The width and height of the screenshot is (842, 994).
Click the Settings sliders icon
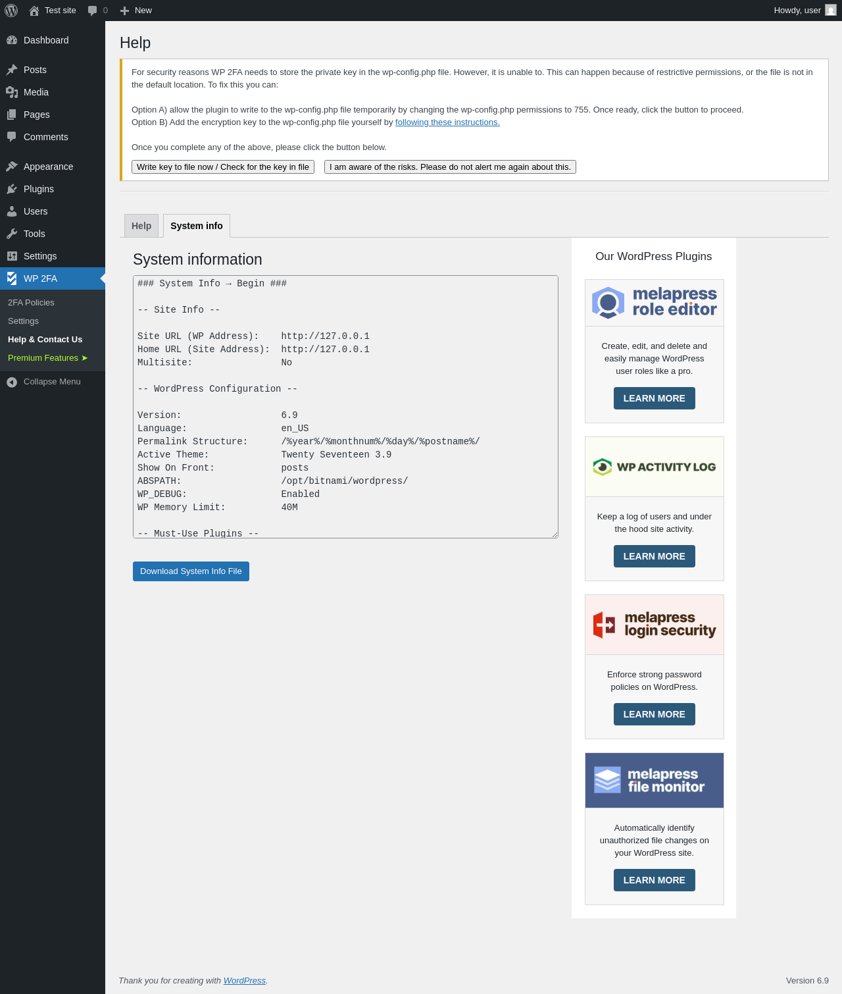click(x=12, y=256)
